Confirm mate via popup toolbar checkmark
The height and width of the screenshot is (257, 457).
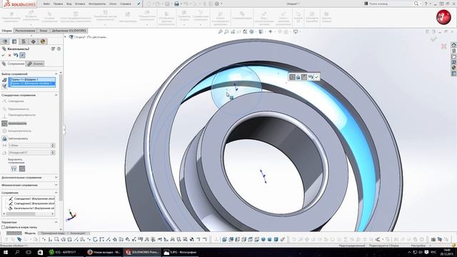(317, 77)
